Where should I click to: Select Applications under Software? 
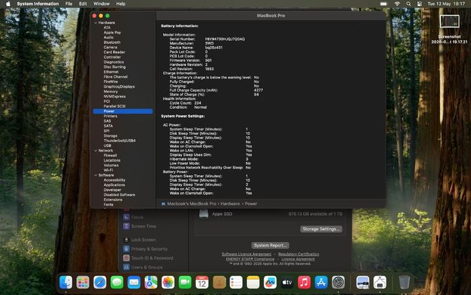[x=114, y=185]
